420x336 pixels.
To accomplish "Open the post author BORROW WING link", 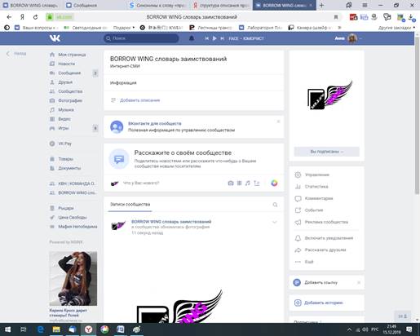I will click(x=171, y=222).
